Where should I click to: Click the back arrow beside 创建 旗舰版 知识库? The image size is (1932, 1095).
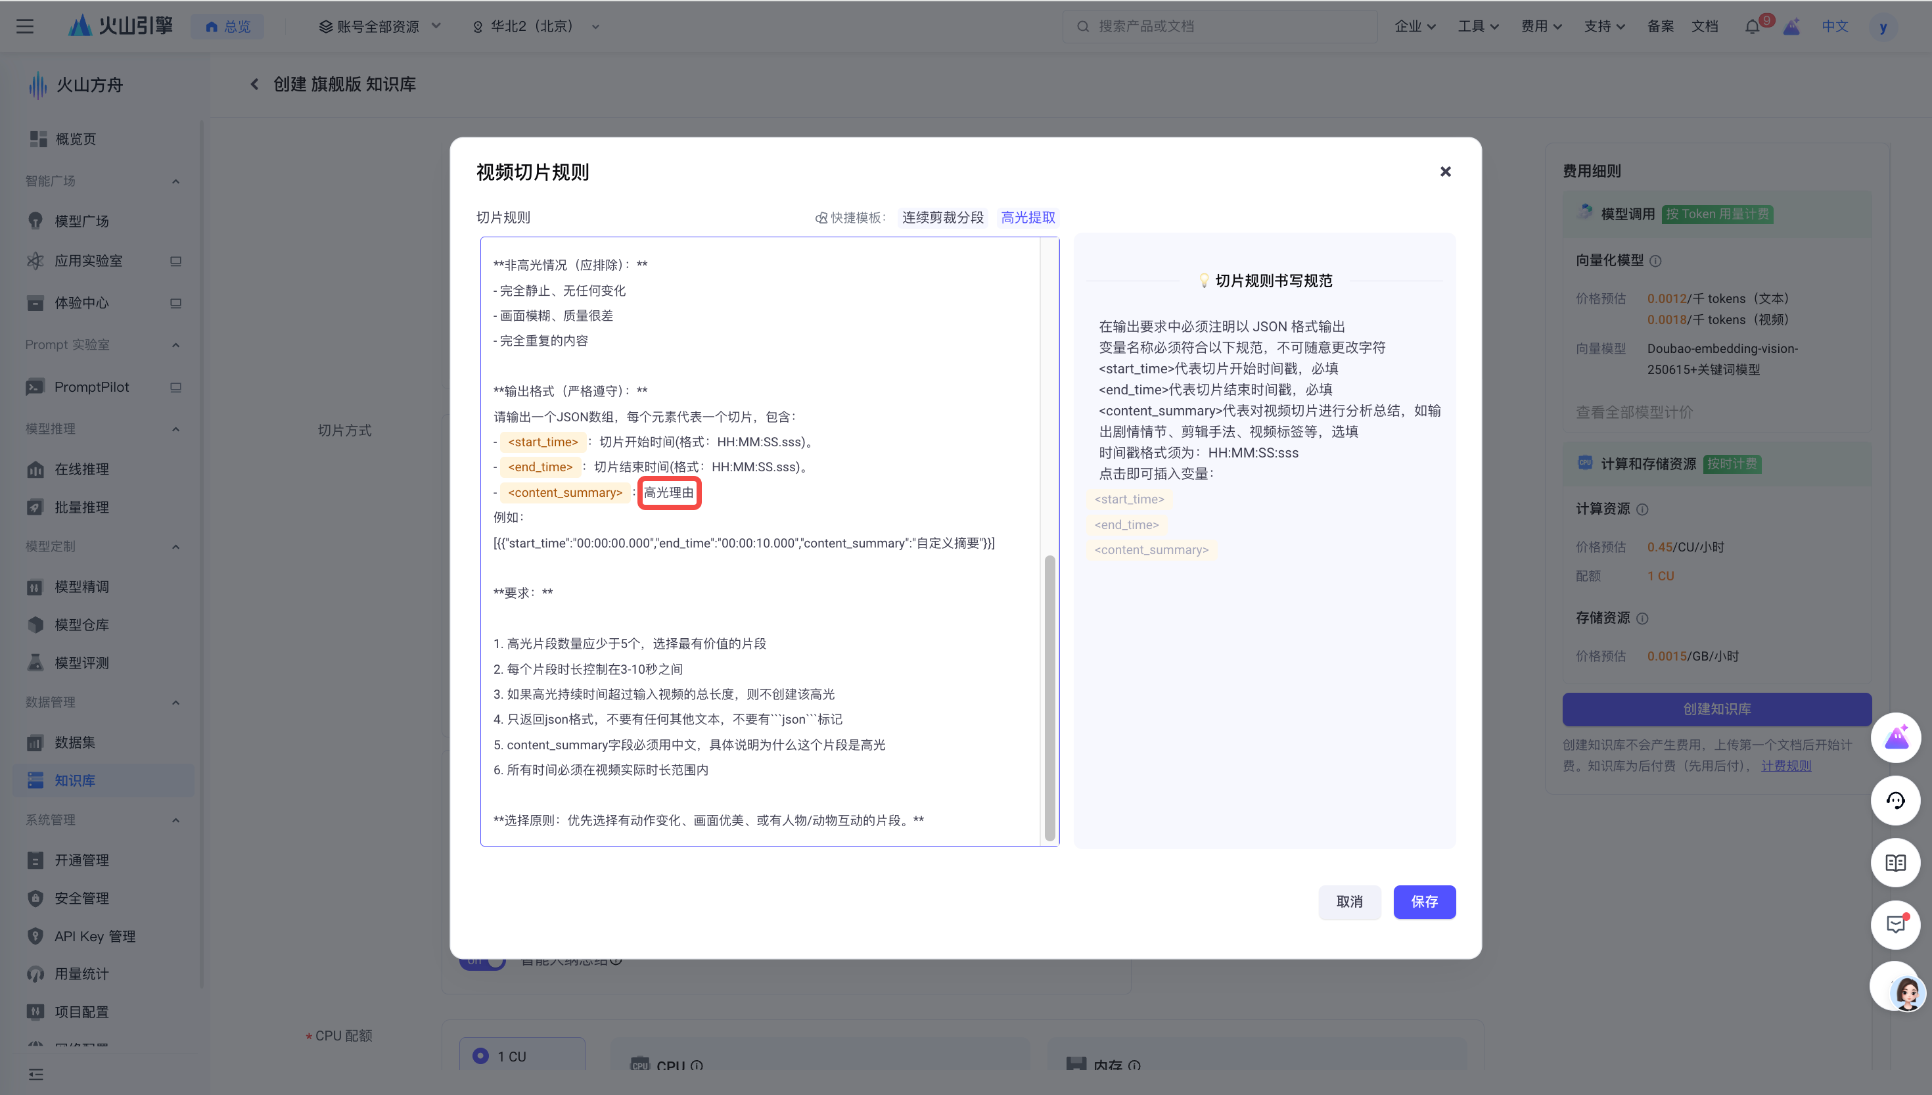[254, 84]
